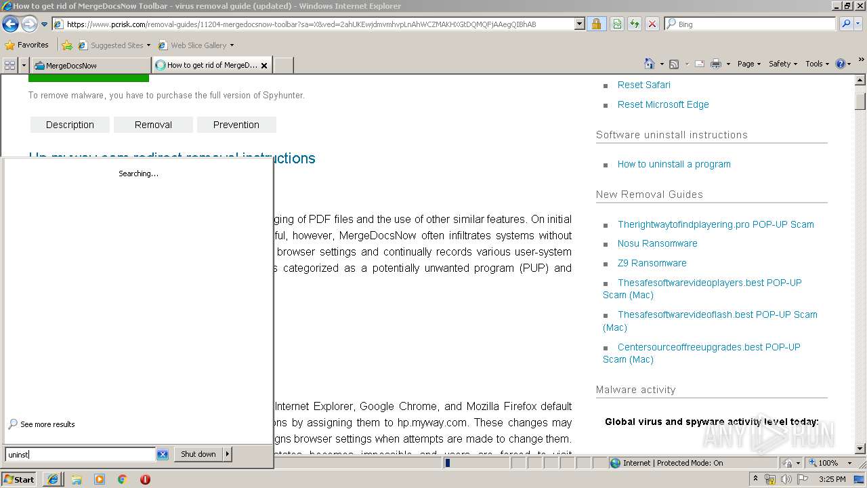Click the Removal tab button
Screen dimensions: 867x488
tap(153, 125)
